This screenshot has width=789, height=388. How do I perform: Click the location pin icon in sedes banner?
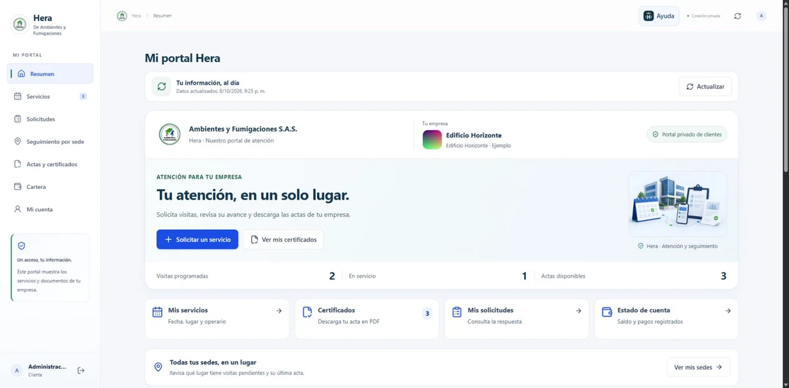click(158, 367)
